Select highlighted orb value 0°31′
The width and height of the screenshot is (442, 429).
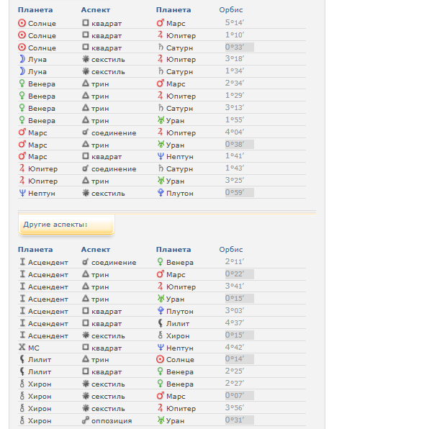pos(239,420)
